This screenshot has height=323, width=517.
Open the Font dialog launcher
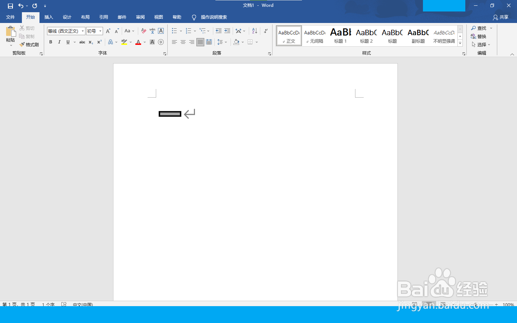pyautogui.click(x=165, y=54)
